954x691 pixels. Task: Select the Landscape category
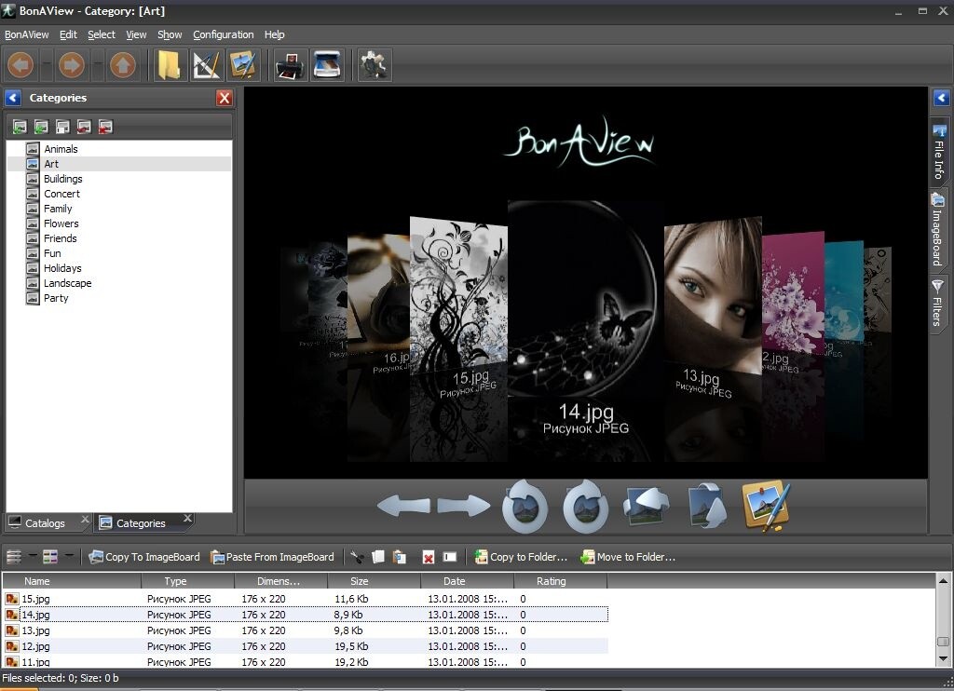[x=67, y=283]
